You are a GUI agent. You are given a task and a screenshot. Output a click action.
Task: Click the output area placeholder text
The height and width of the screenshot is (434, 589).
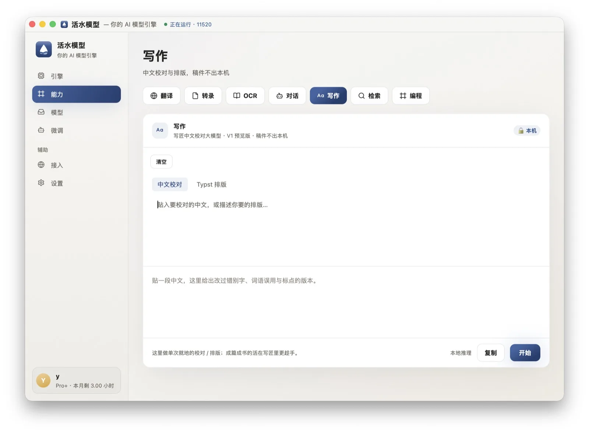235,281
